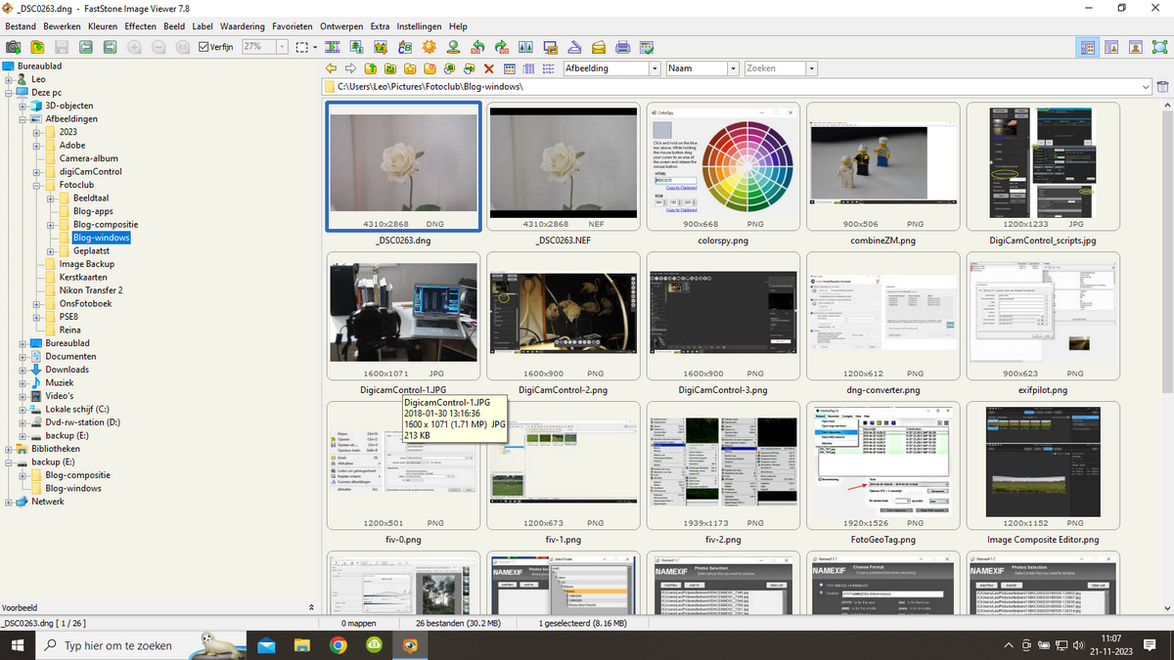Click the Windows taskbar search box
1174x660 pixels.
coord(117,645)
